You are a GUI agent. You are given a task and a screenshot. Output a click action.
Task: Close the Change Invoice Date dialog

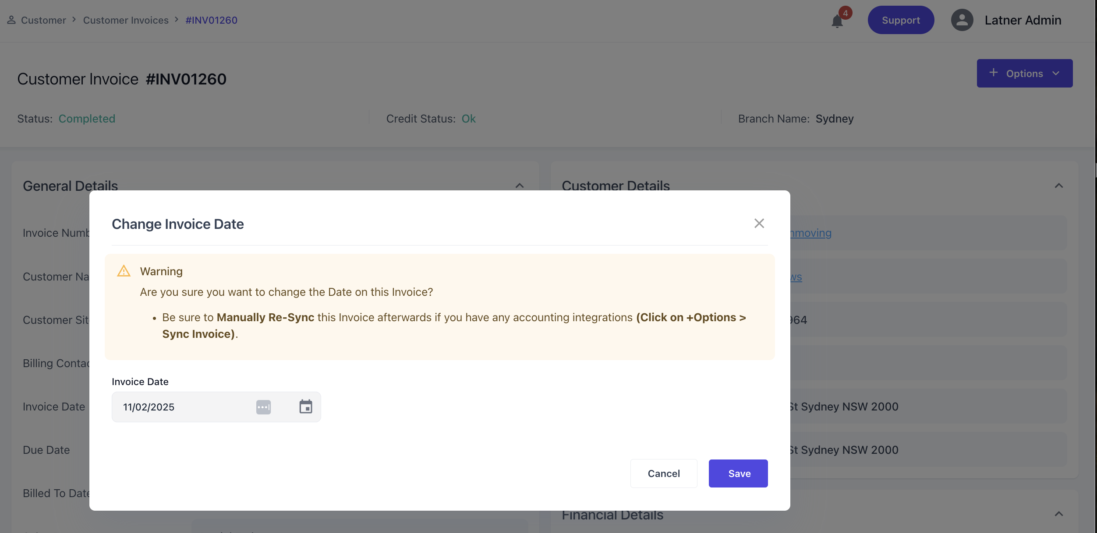tap(759, 224)
